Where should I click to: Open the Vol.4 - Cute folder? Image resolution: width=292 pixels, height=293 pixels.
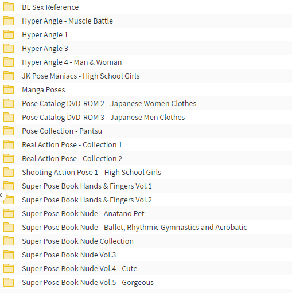click(80, 269)
